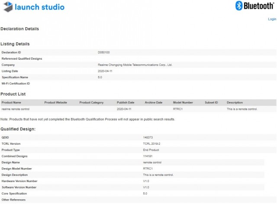Click the Referenced Qualified Designs label
The height and width of the screenshot is (204, 277).
[22, 59]
